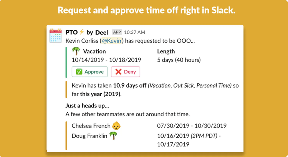Click the 5 days (40 hours) length value
This screenshot has height=157, width=288.
click(179, 60)
